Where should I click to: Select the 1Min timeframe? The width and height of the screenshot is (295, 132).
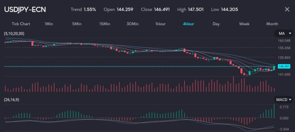pos(49,24)
